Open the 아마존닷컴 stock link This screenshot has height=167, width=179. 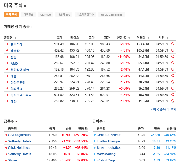[x=18, y=82]
